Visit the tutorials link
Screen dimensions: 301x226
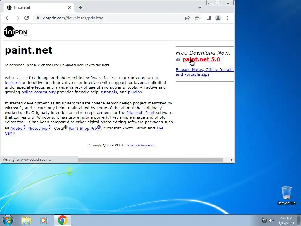[109, 92]
